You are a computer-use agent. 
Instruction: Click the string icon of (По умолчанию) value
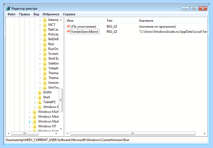(68, 26)
